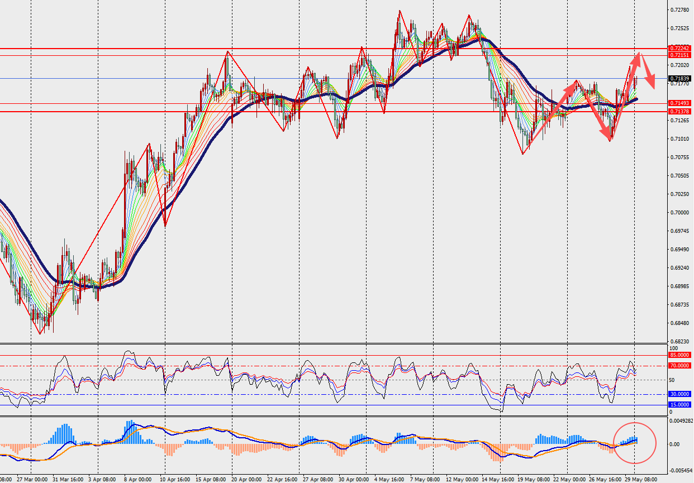
Task: Click the MACD 0.00 zero level label
Action: (674, 444)
